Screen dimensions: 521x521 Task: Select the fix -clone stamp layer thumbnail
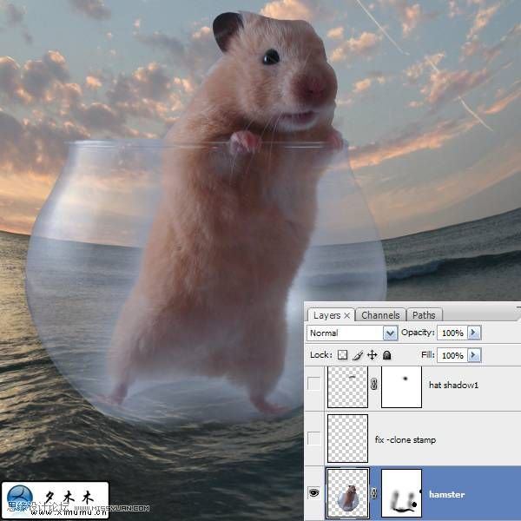click(347, 439)
